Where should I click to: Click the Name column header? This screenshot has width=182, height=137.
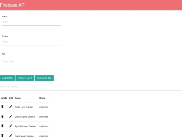click(x=18, y=98)
